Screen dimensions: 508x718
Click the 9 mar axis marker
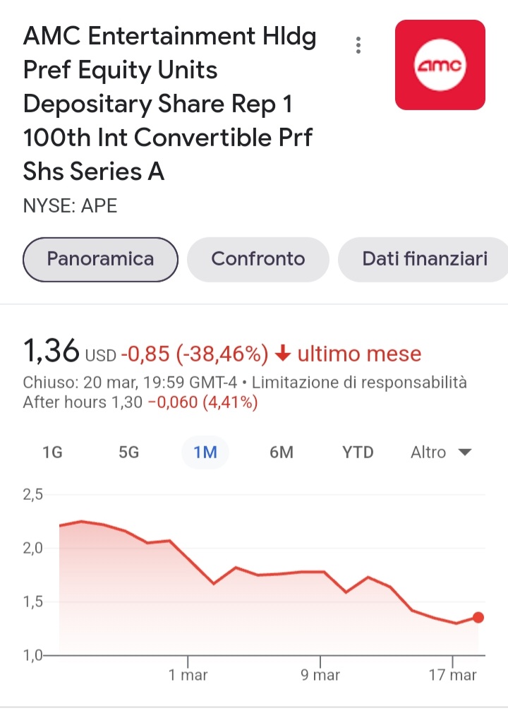320,675
